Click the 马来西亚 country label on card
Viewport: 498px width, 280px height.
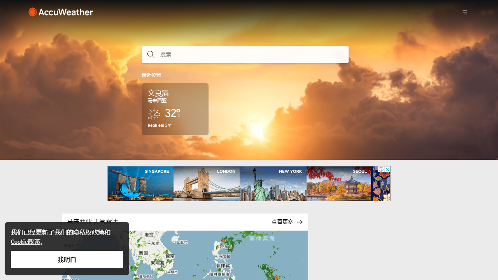tap(157, 100)
